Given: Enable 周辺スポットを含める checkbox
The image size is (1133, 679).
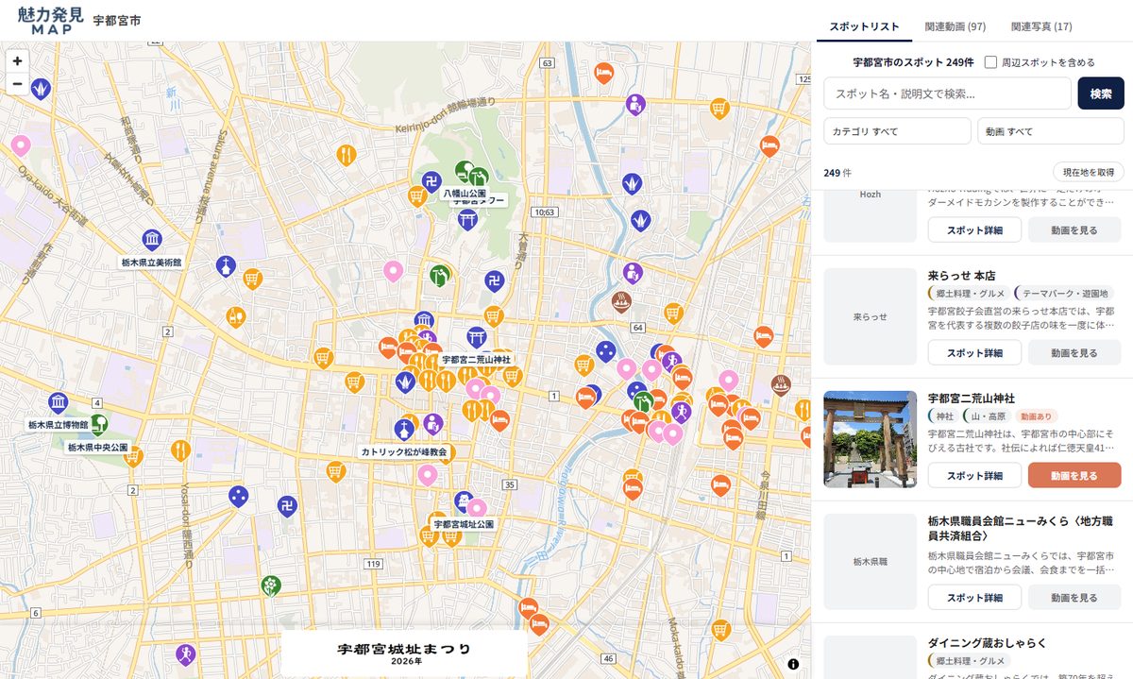Looking at the screenshot, I should [x=991, y=62].
